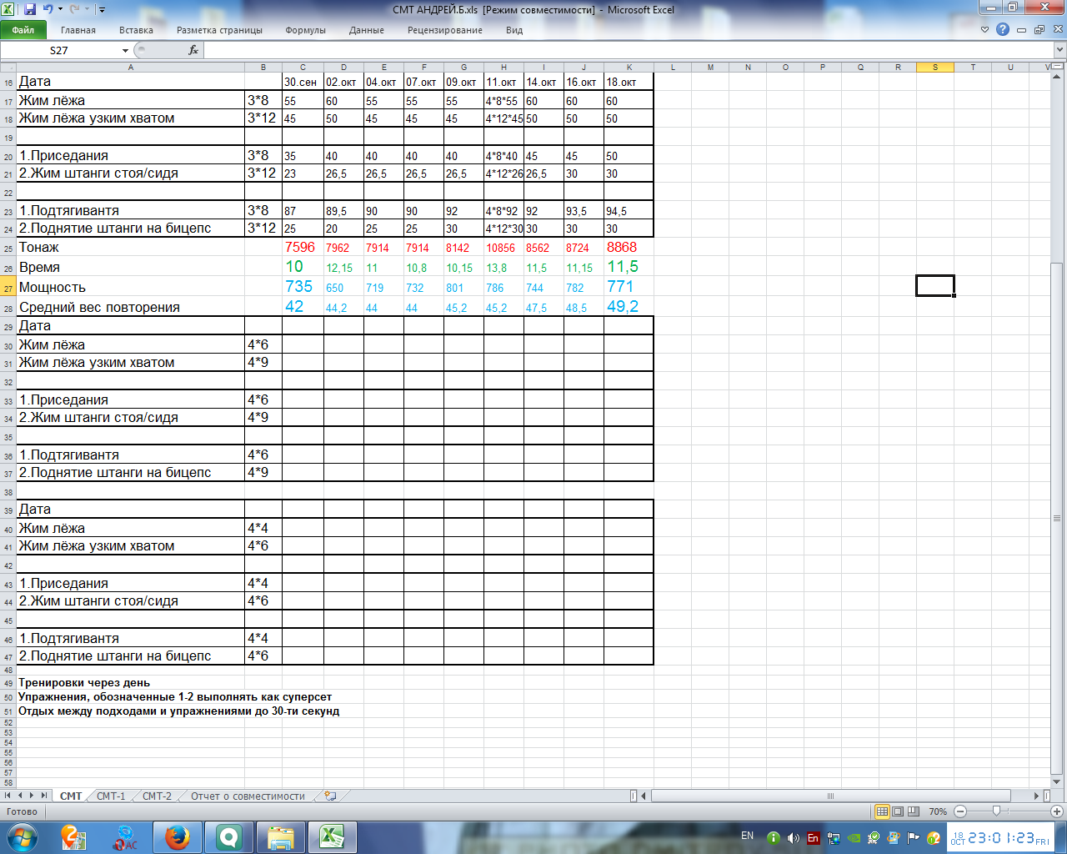
Task: Expand the formula bar
Action: [1059, 51]
